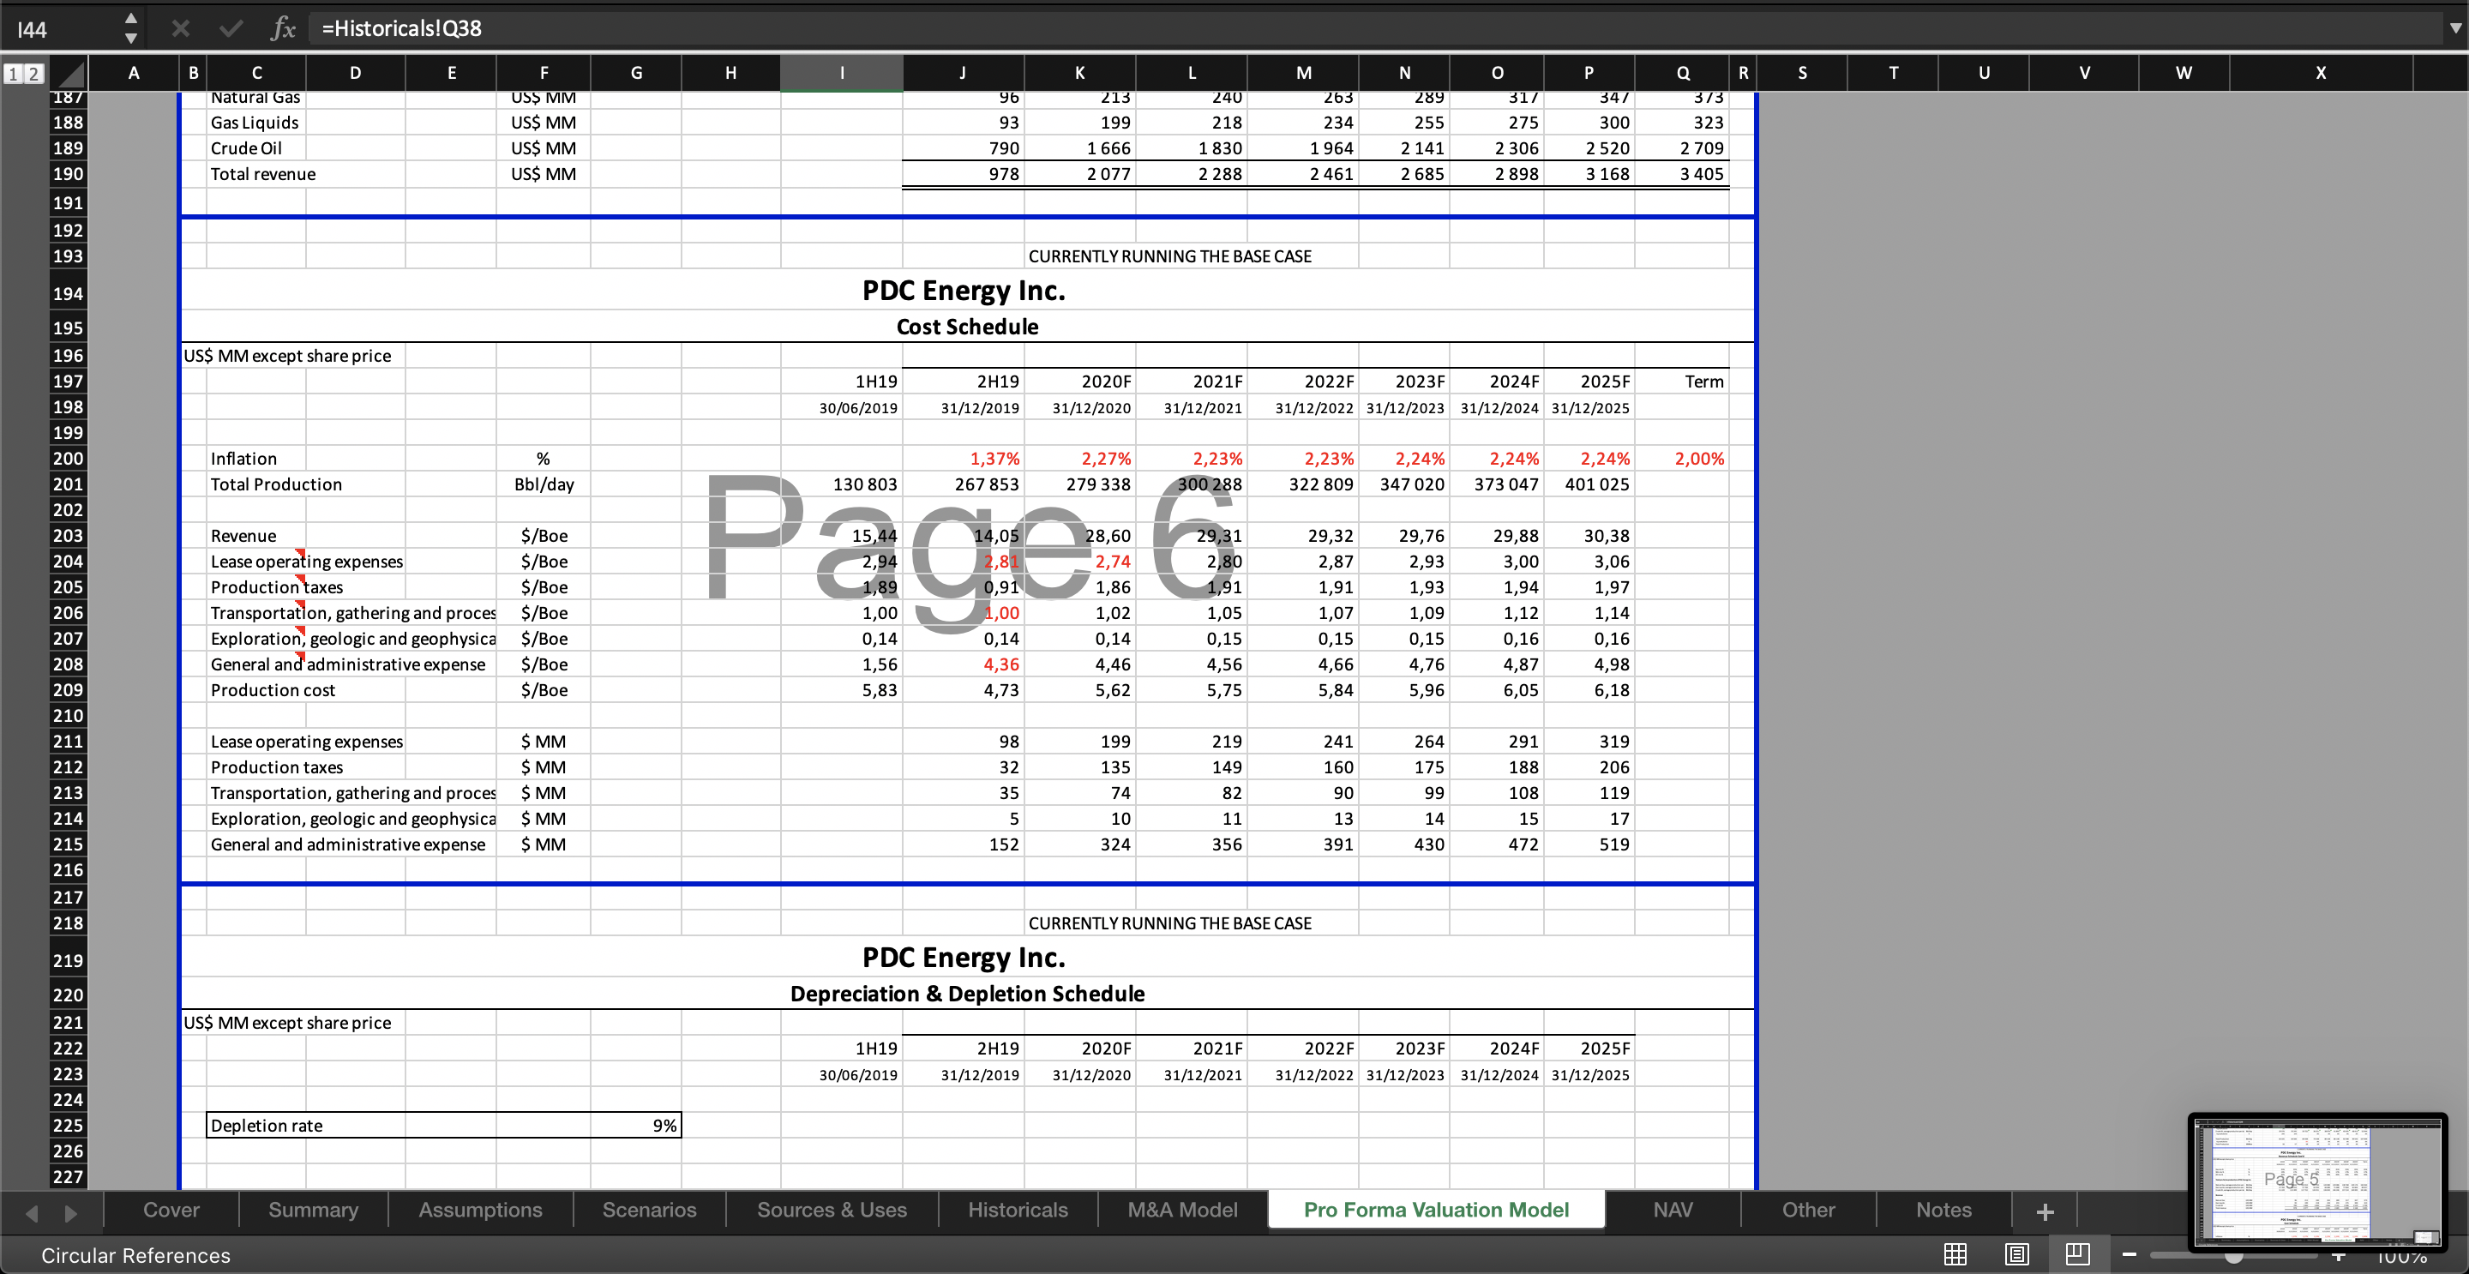The width and height of the screenshot is (2469, 1274).
Task: Open the Assumptions sheet tab
Action: [x=480, y=1210]
